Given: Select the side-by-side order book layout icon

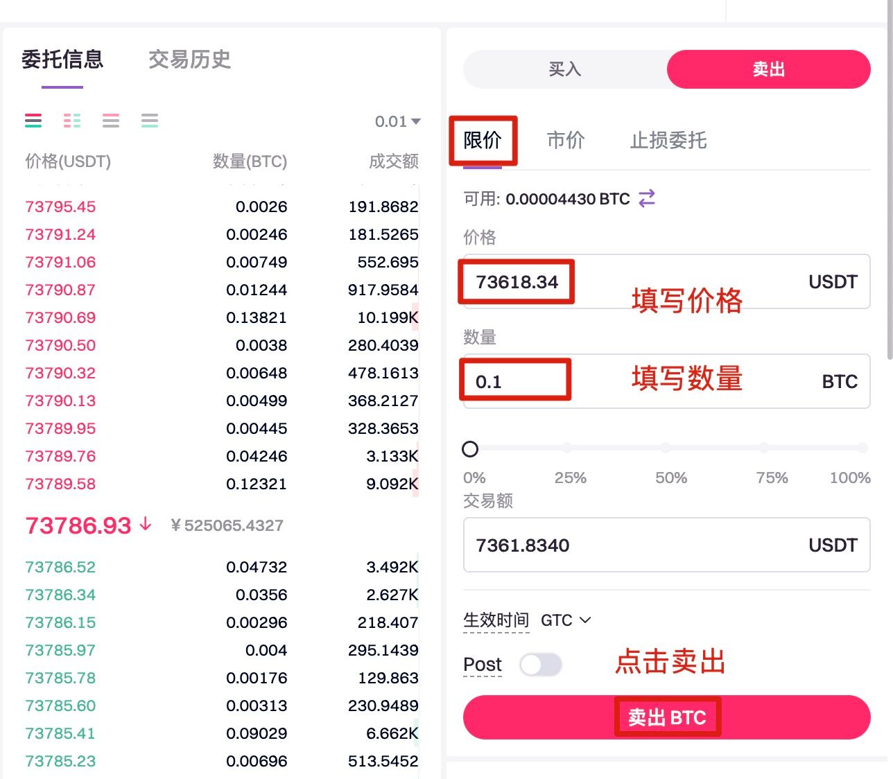Looking at the screenshot, I should (72, 121).
